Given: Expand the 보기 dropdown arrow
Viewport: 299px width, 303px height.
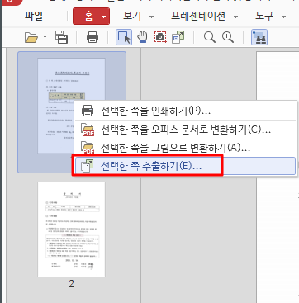Looking at the screenshot, I should [151, 17].
